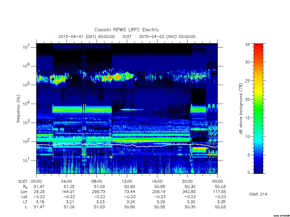290x217 pixels.
Task: Click the Lon value '29.29'
Action: click(39, 192)
